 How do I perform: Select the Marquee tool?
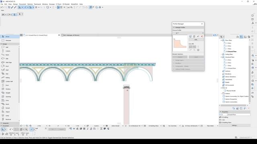[10, 40]
